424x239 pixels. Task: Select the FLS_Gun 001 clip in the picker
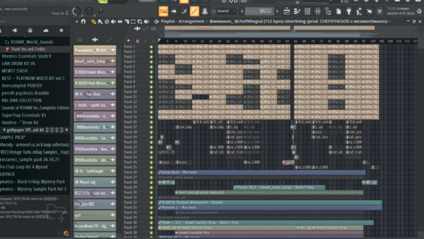pyautogui.click(x=94, y=204)
